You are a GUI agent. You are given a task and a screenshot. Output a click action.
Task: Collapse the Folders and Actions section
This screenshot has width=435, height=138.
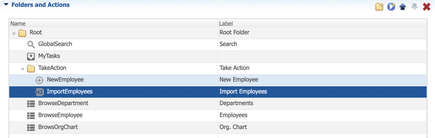click(6, 5)
